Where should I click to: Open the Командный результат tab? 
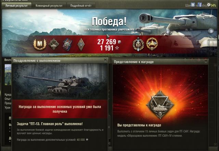[x=49, y=5]
